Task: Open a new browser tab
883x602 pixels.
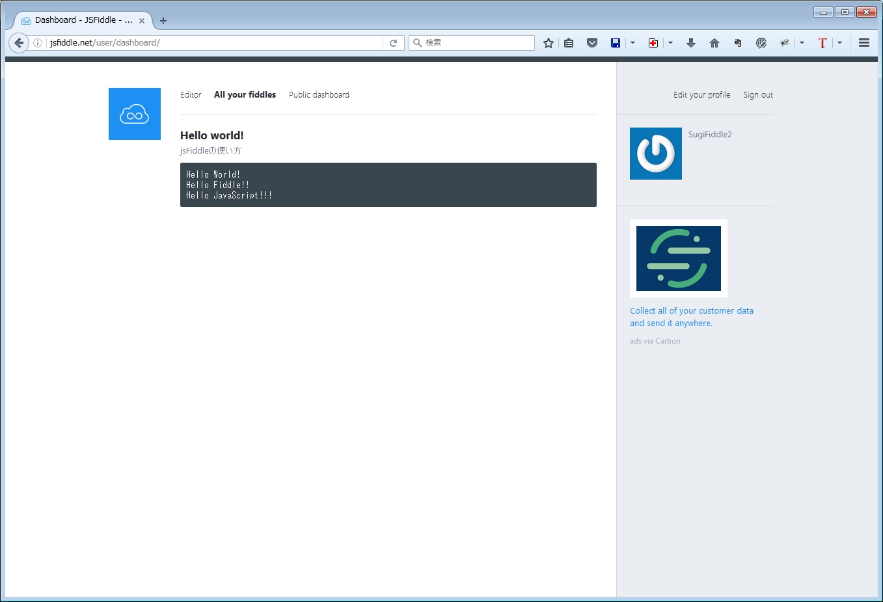Action: click(x=163, y=21)
